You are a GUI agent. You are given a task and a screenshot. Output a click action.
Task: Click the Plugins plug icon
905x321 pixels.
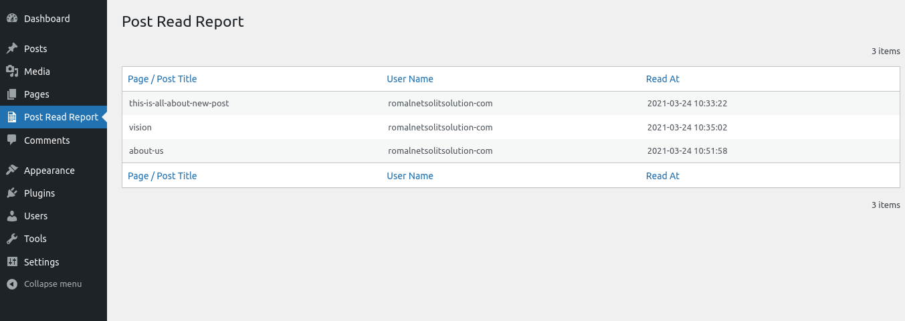click(x=12, y=193)
